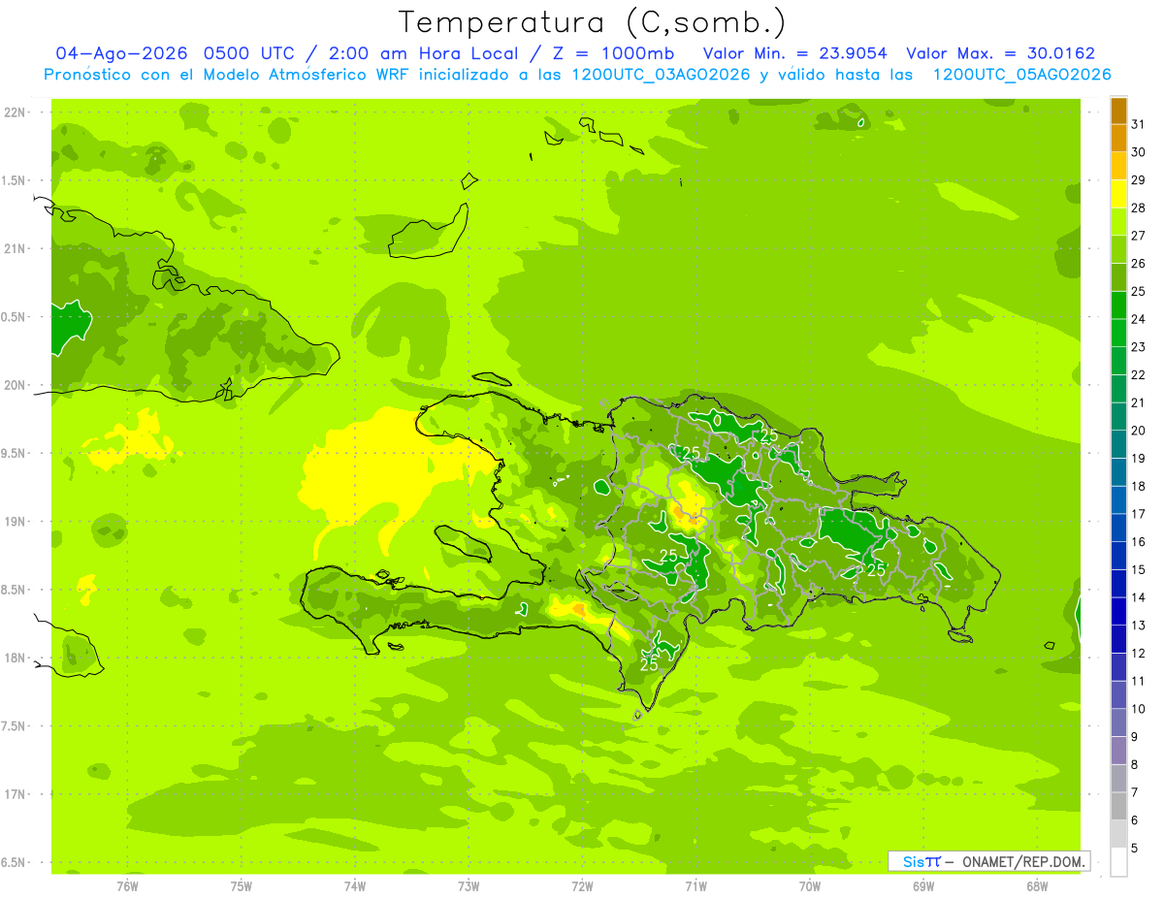The width and height of the screenshot is (1164, 899).
Task: Click the "Z = 1000mb" level text
Action: coord(612,53)
